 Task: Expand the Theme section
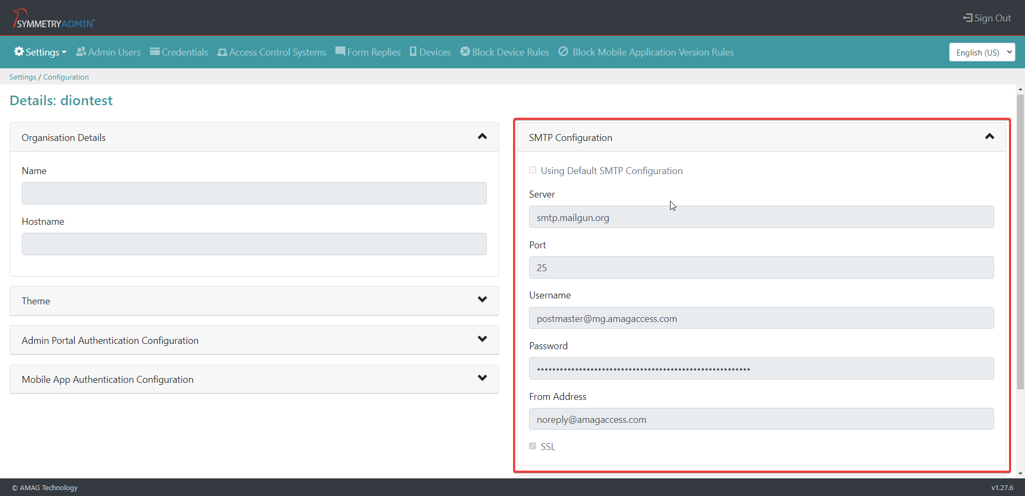coord(482,300)
